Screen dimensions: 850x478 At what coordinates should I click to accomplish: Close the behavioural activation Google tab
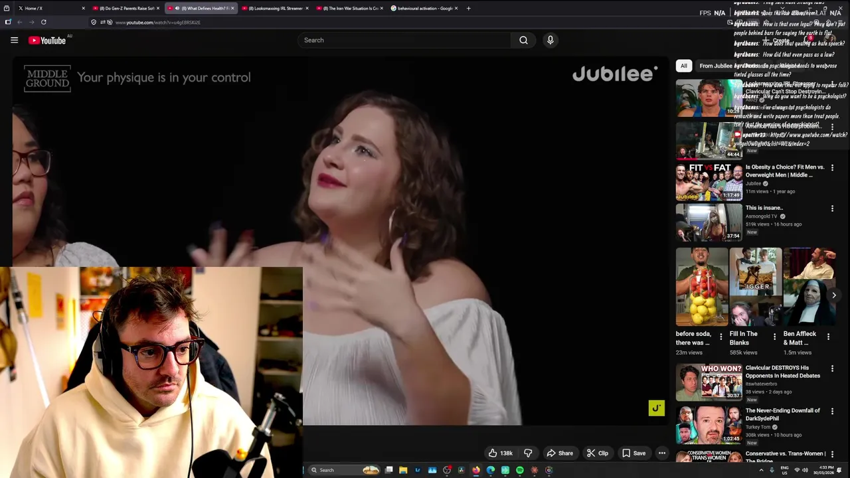456,8
